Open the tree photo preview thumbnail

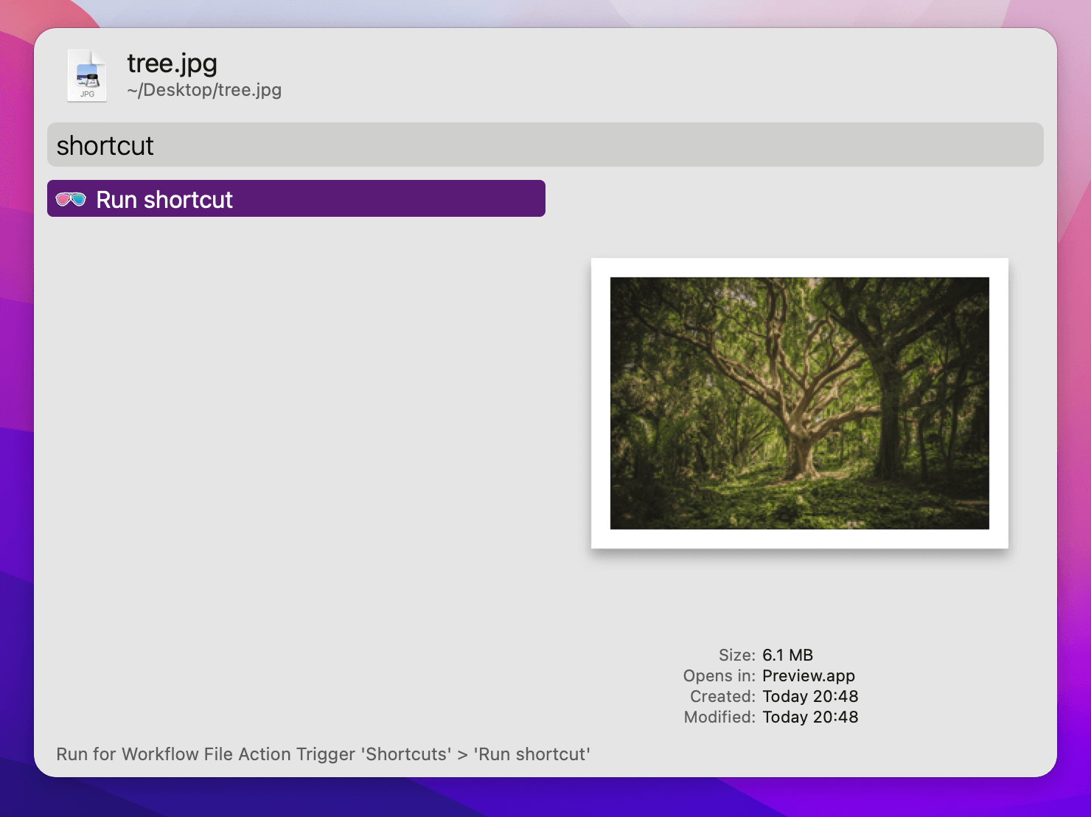[x=800, y=403]
